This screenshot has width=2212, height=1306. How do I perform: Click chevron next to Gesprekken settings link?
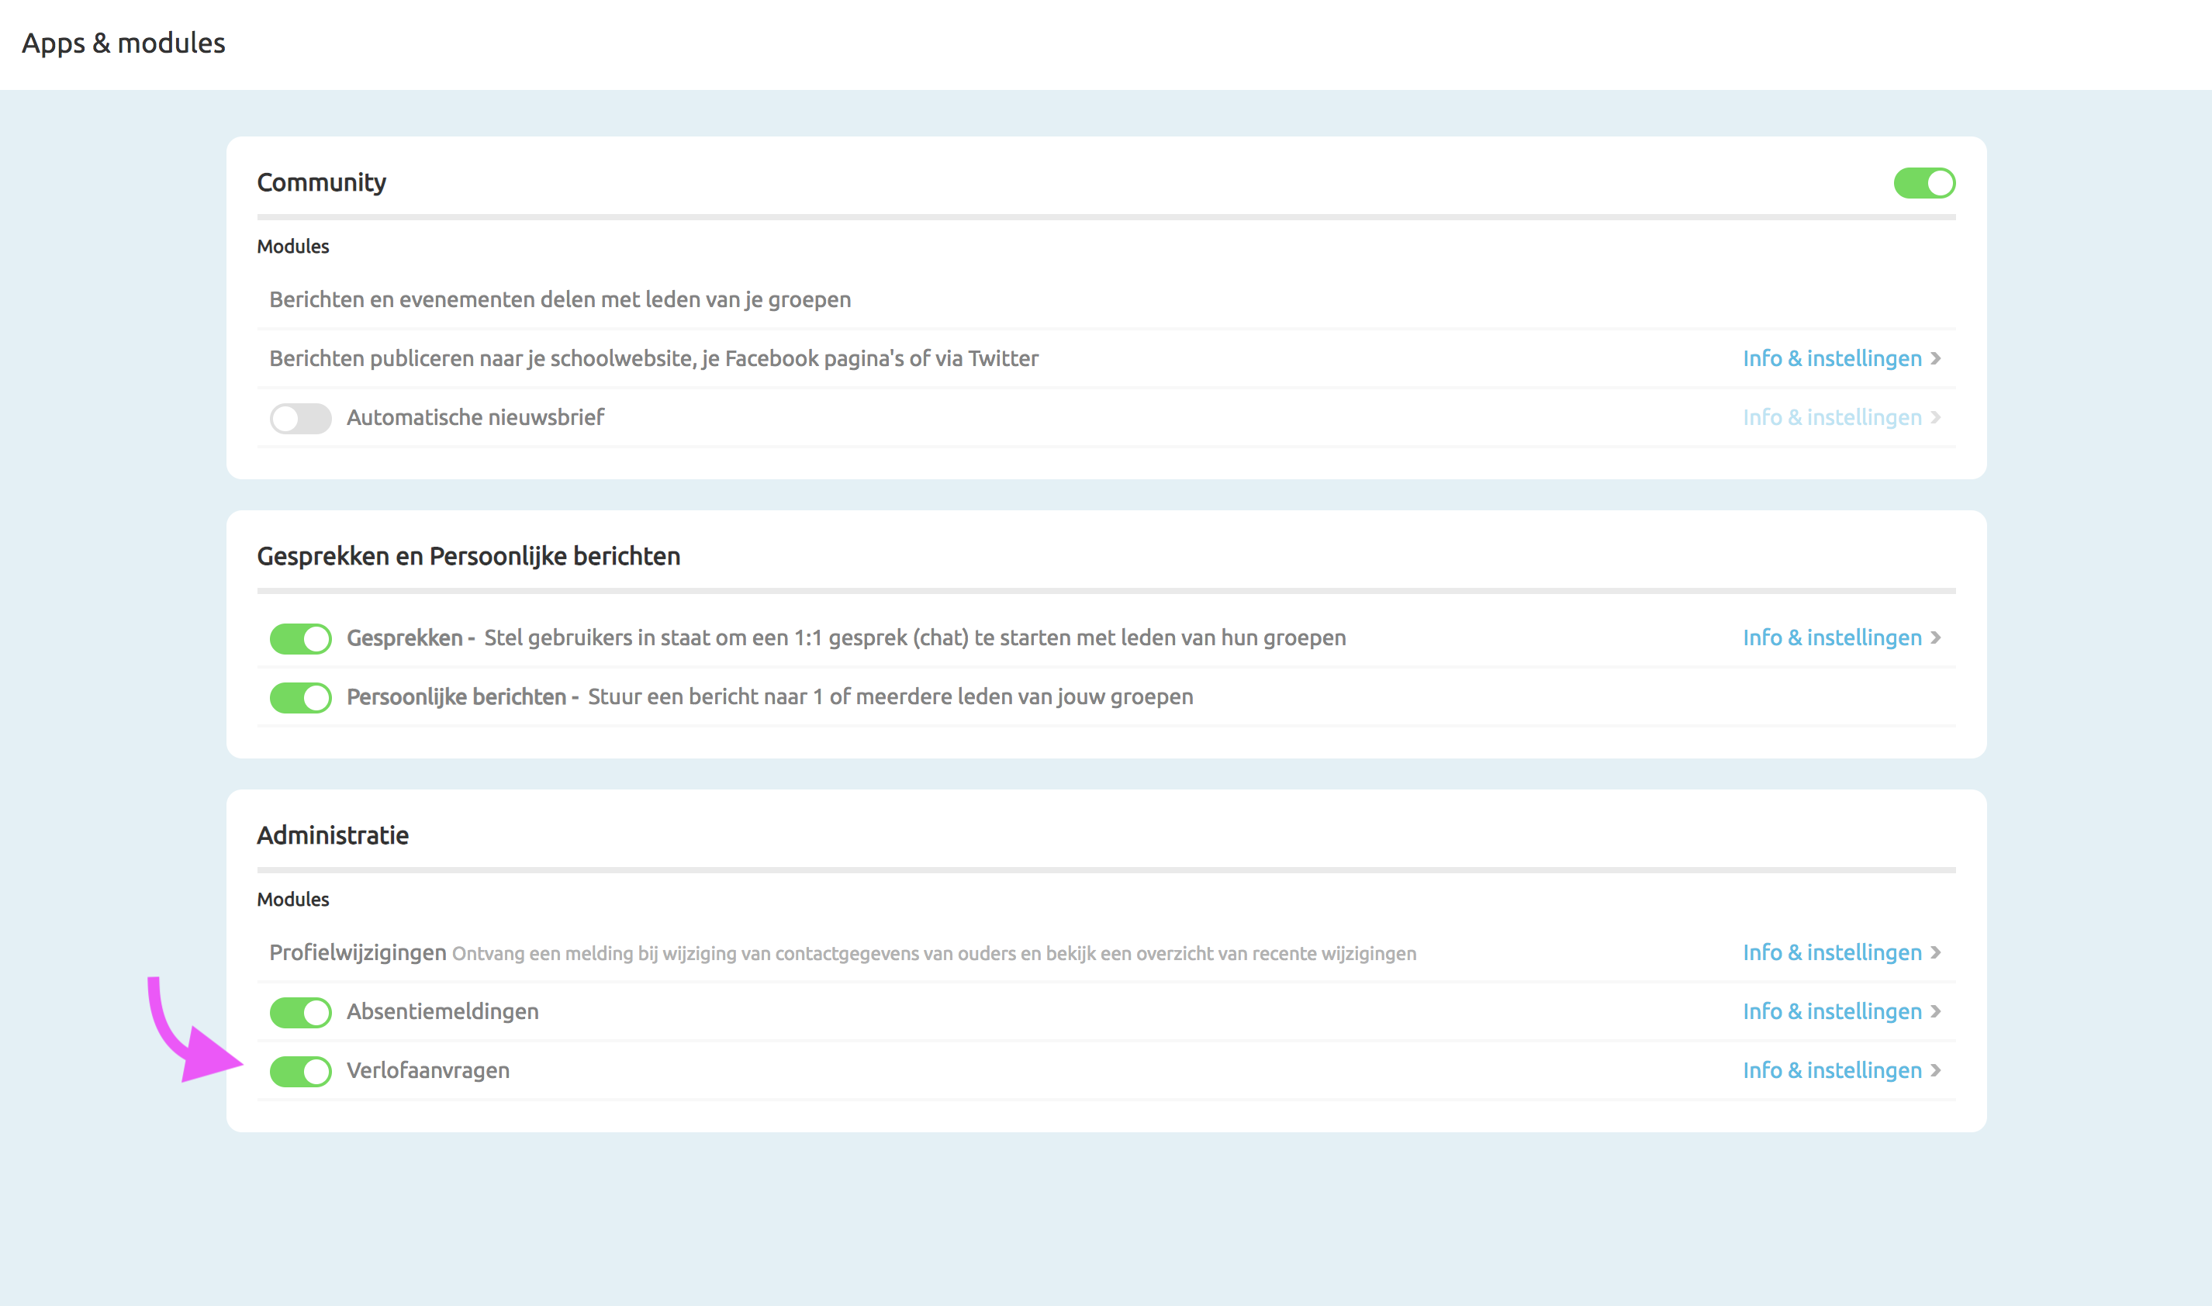(x=1936, y=637)
